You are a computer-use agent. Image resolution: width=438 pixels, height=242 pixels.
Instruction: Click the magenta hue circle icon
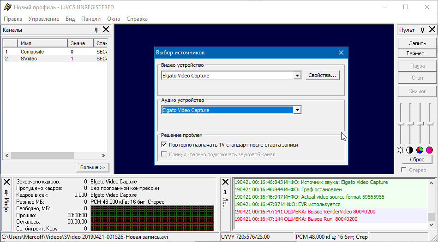point(429,150)
